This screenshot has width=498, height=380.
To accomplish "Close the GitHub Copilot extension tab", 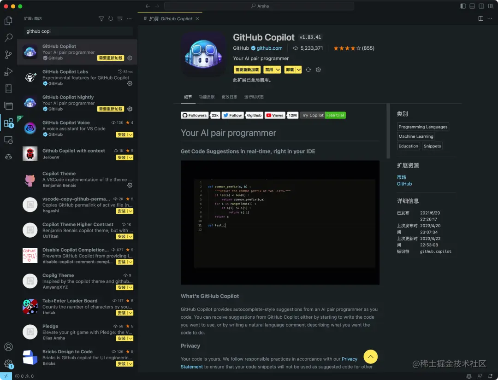I will (197, 19).
